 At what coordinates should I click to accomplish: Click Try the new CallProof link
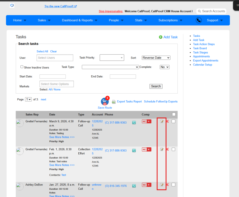pyautogui.click(x=61, y=6)
